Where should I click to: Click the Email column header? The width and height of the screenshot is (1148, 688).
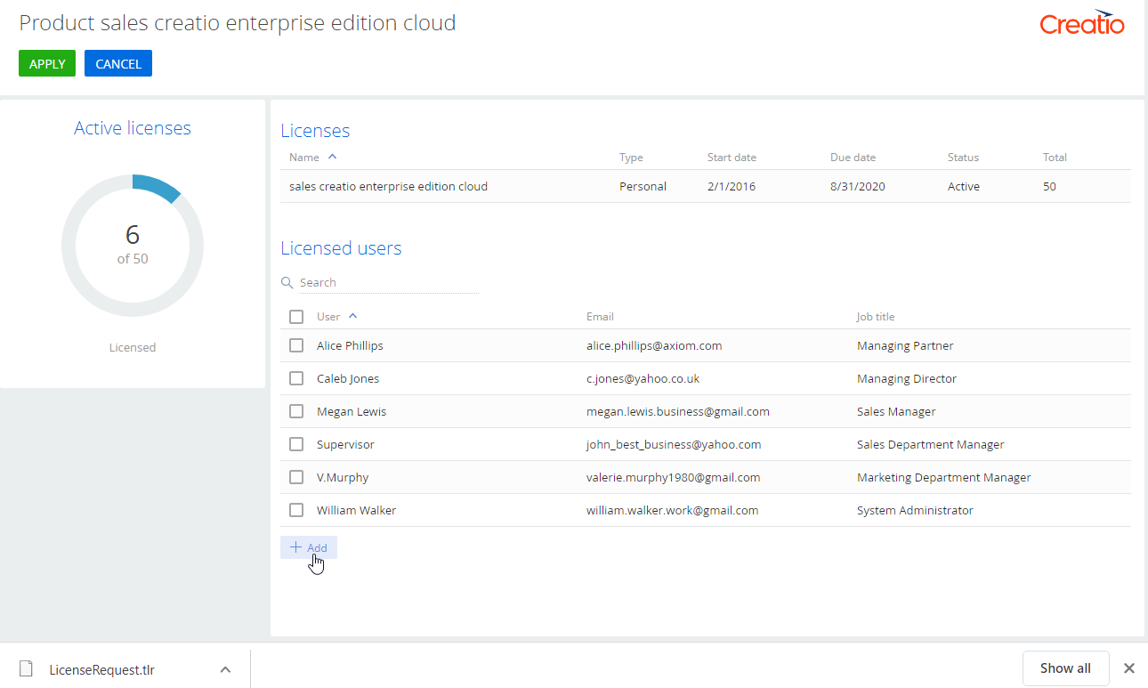tap(600, 317)
